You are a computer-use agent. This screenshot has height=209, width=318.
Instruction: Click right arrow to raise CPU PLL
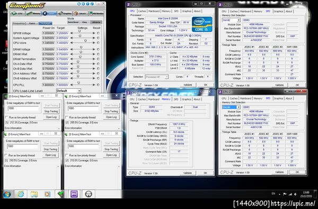tap(94, 85)
